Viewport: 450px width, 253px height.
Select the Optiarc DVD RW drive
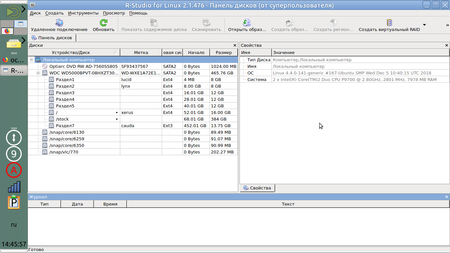83,66
